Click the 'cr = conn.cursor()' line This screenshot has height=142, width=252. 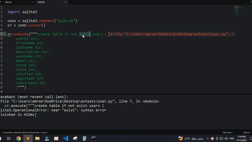pyautogui.click(x=26, y=25)
